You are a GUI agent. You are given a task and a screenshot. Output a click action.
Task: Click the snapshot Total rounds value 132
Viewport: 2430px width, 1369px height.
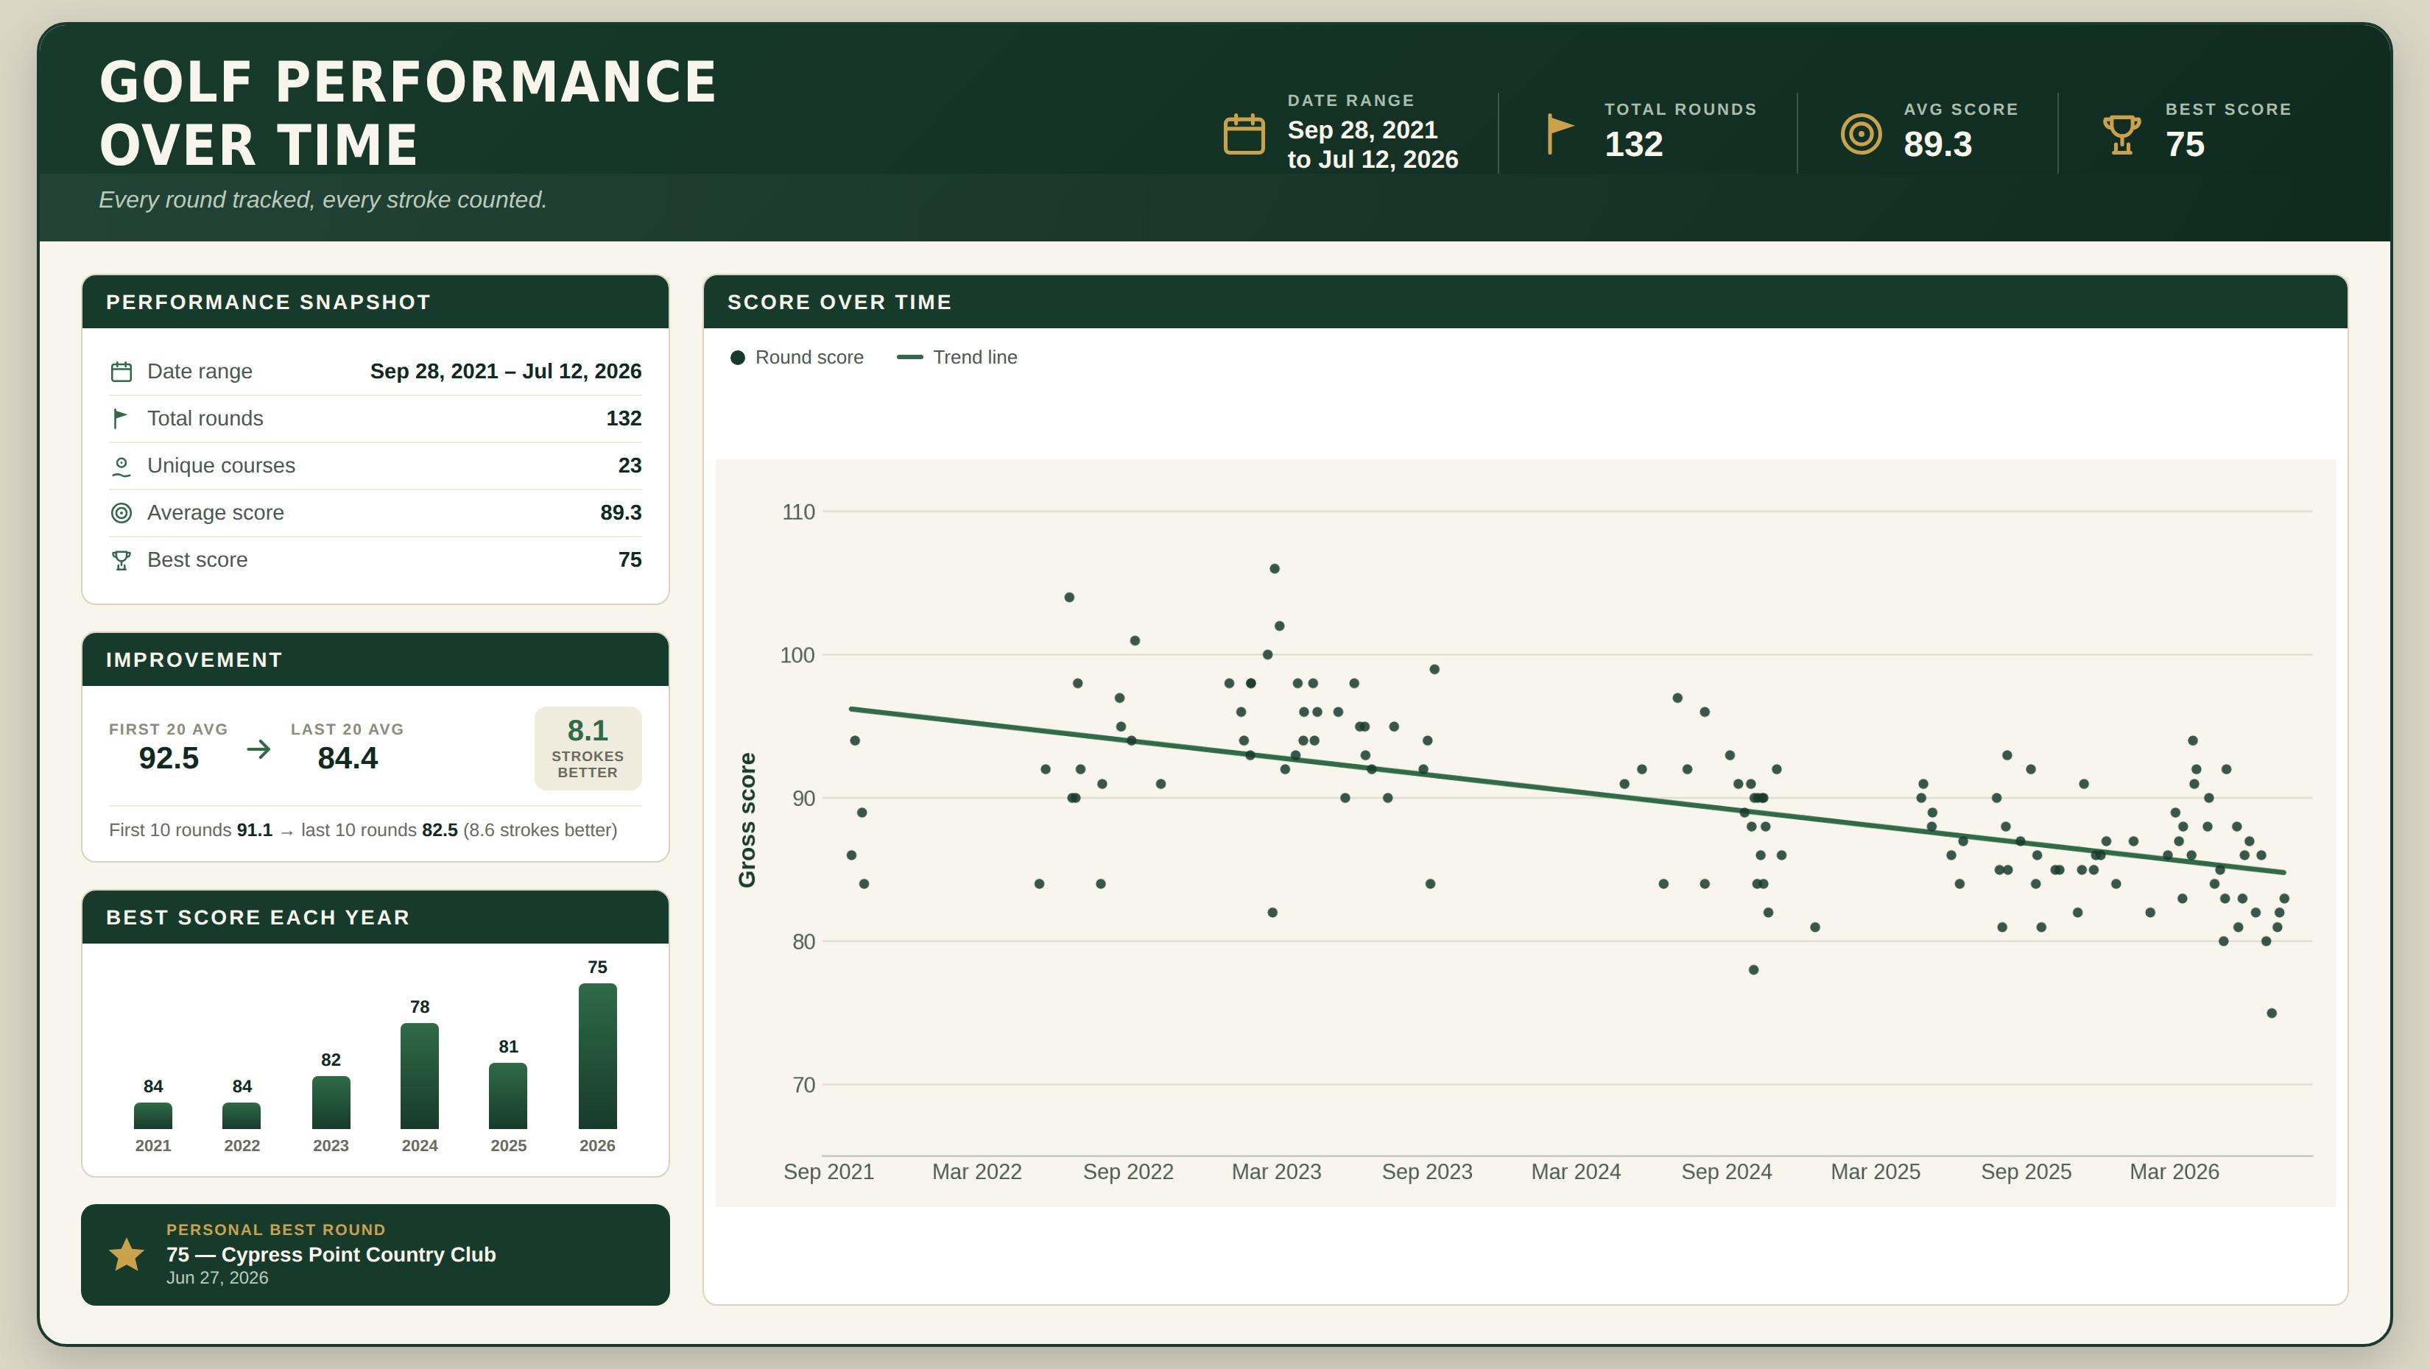[624, 419]
